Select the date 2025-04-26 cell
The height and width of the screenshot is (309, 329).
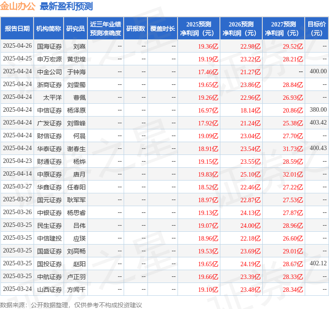click(17, 46)
